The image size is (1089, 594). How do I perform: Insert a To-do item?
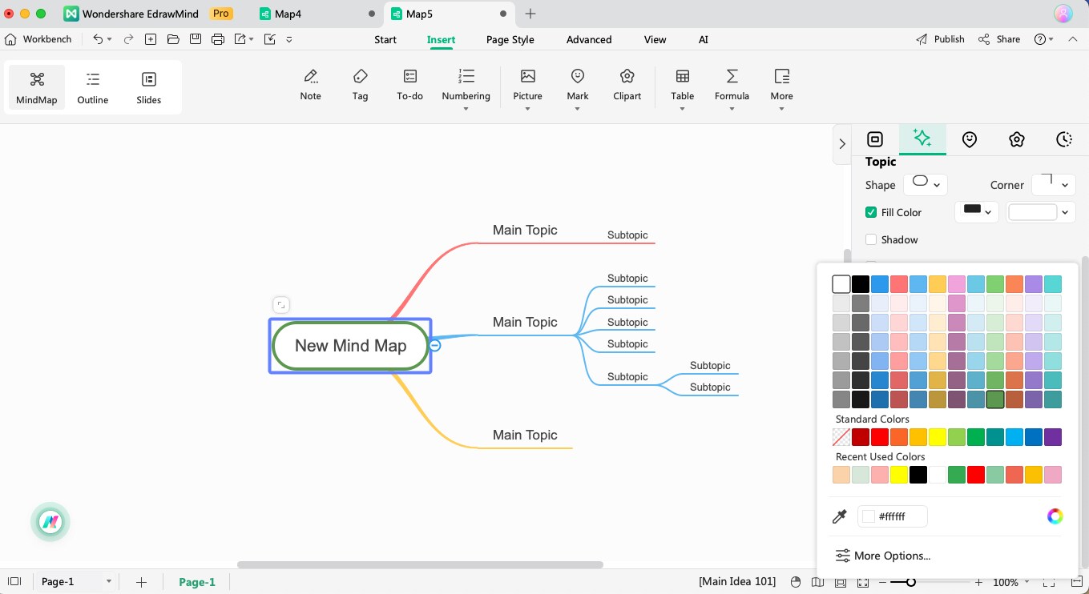pyautogui.click(x=409, y=85)
